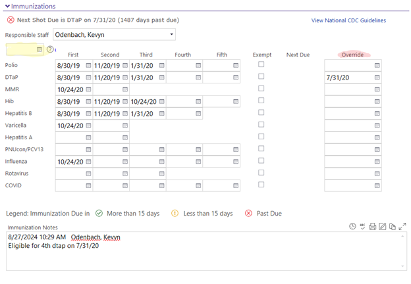Toggle the MMR Exempt checkbox
Image resolution: width=411 pixels, height=284 pixels.
[x=261, y=89]
